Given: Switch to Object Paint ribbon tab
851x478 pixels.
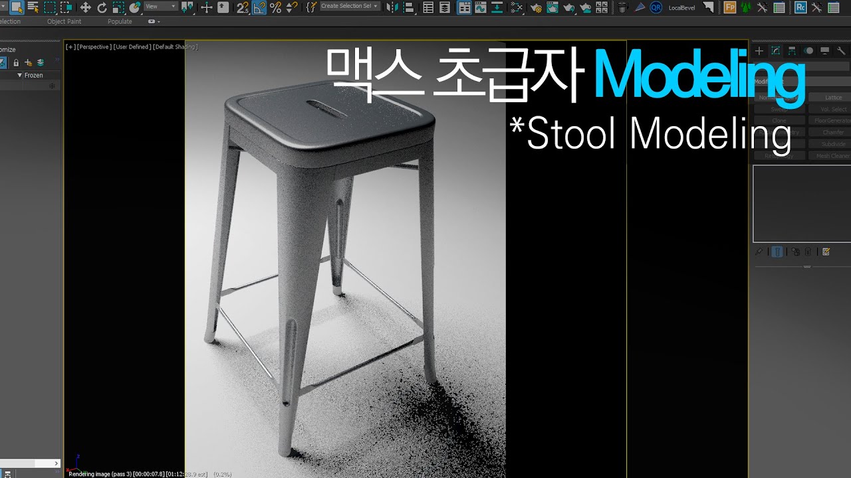Looking at the screenshot, I should point(64,21).
